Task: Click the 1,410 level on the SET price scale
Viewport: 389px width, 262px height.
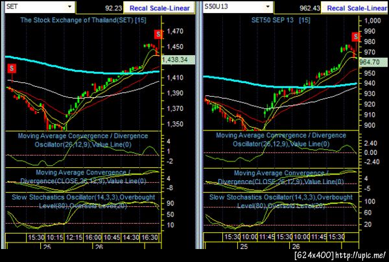Action: 175,78
